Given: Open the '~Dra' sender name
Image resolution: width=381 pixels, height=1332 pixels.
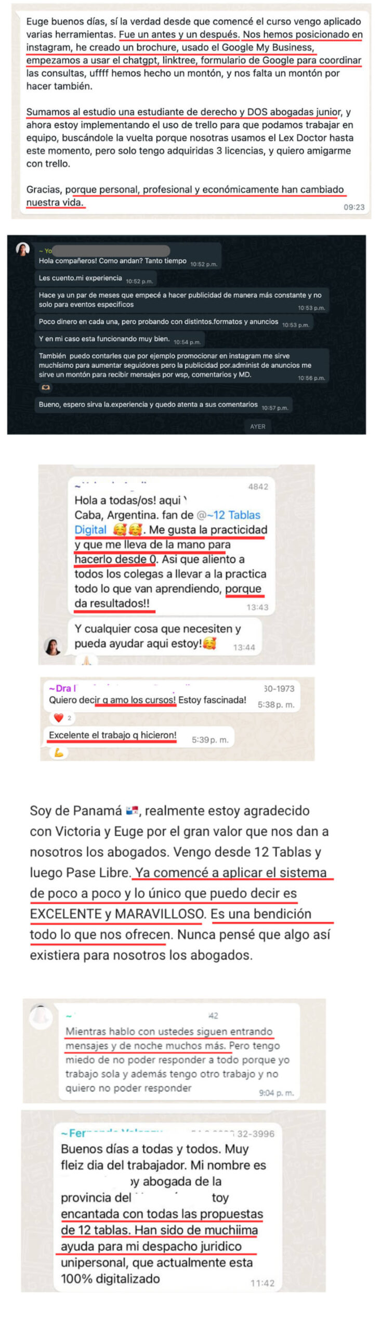Looking at the screenshot, I should tap(62, 688).
